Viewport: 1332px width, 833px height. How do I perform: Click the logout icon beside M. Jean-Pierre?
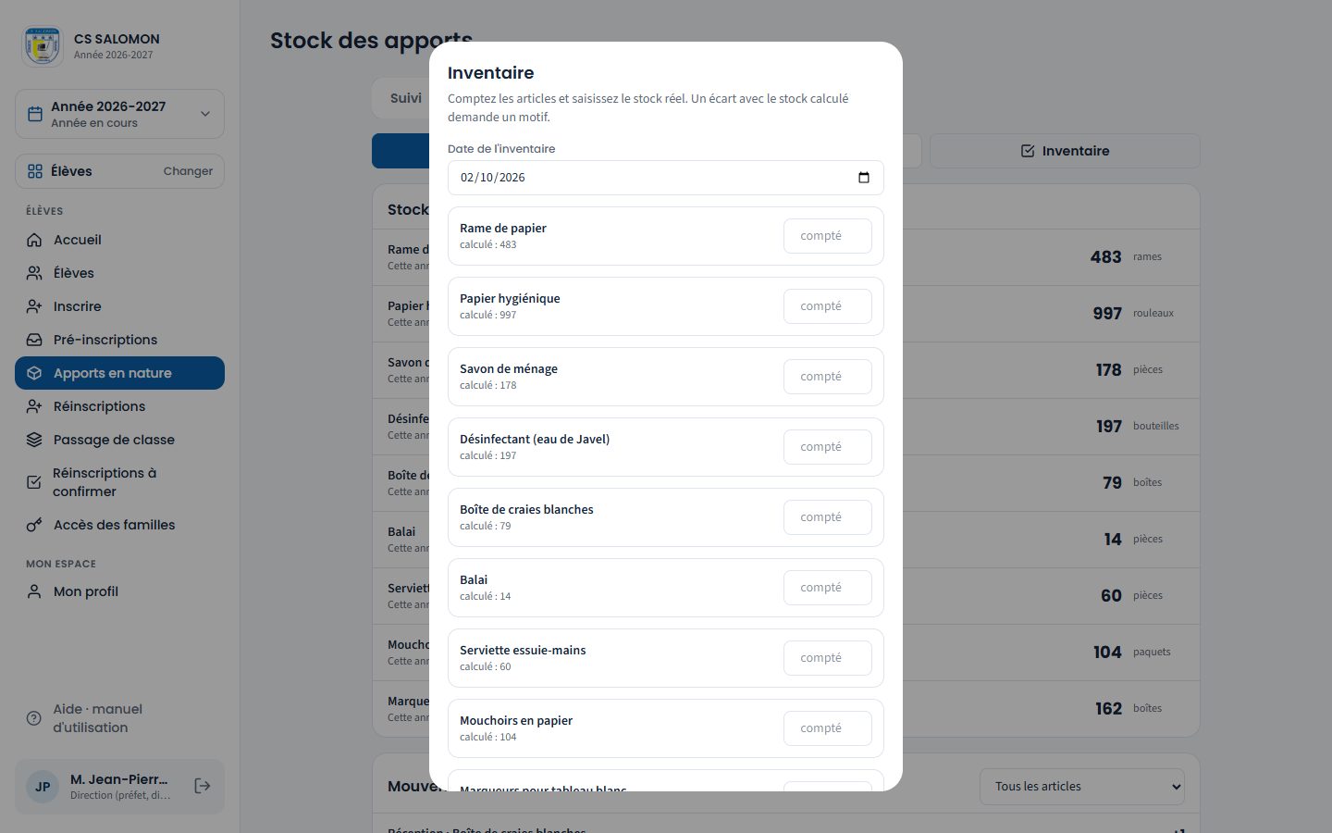pyautogui.click(x=203, y=786)
